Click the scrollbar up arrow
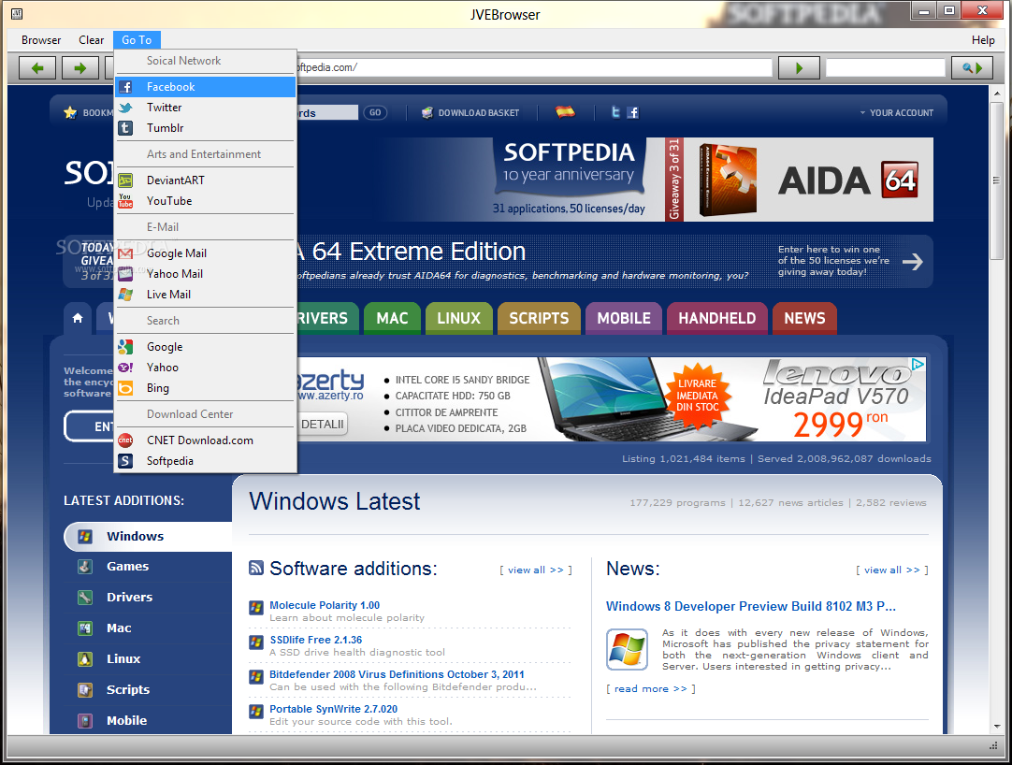Viewport: 1012px width, 765px height. tap(997, 94)
